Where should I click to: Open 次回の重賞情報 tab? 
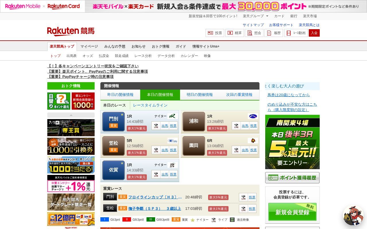coord(239,95)
